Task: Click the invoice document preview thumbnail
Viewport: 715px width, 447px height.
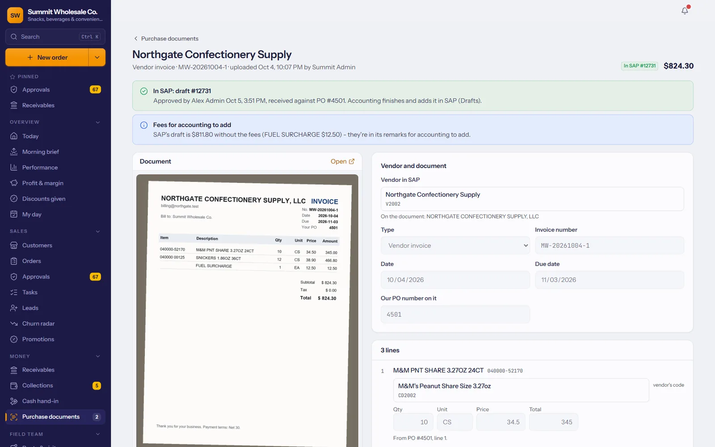Action: [x=247, y=310]
